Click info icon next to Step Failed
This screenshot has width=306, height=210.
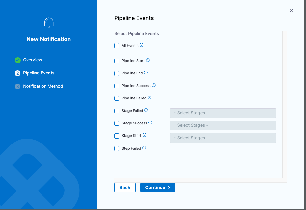(x=144, y=148)
